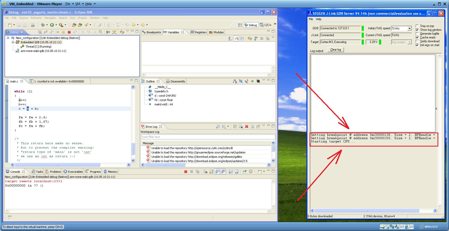Screen dimensions: 449x231
Task: Uncheck Show log window in J-Link server
Action: pos(417,30)
